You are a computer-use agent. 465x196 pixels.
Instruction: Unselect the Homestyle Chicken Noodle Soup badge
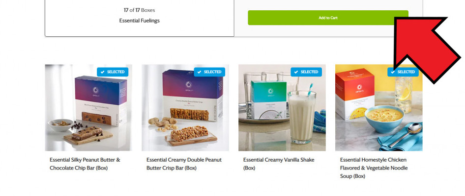tap(403, 72)
